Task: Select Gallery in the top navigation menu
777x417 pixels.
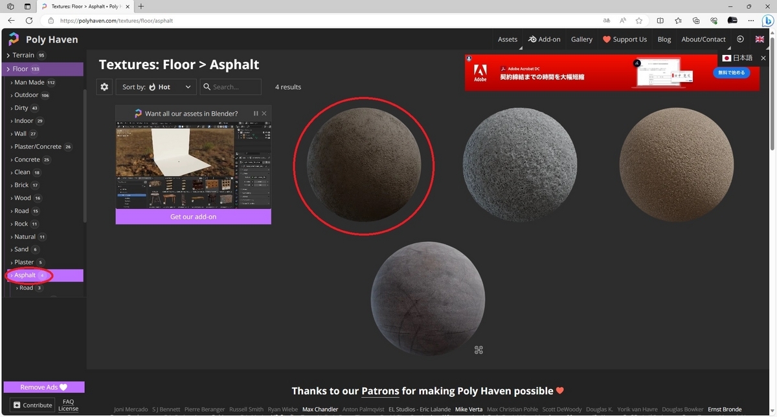Action: tap(581, 39)
